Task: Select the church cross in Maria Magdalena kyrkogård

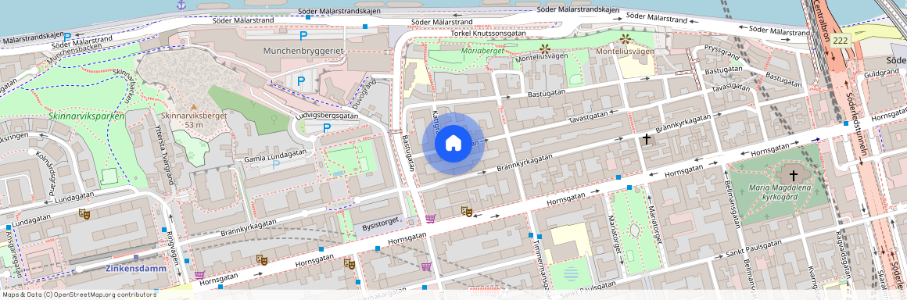Action: click(794, 175)
